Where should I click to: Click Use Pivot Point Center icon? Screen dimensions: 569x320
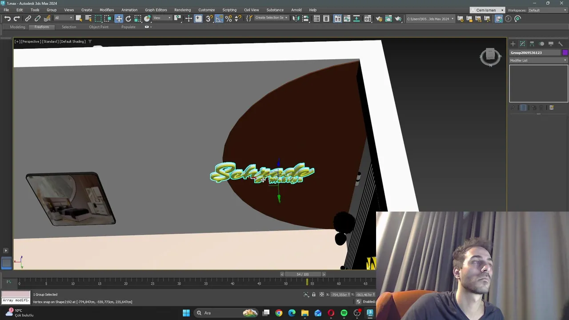177,18
